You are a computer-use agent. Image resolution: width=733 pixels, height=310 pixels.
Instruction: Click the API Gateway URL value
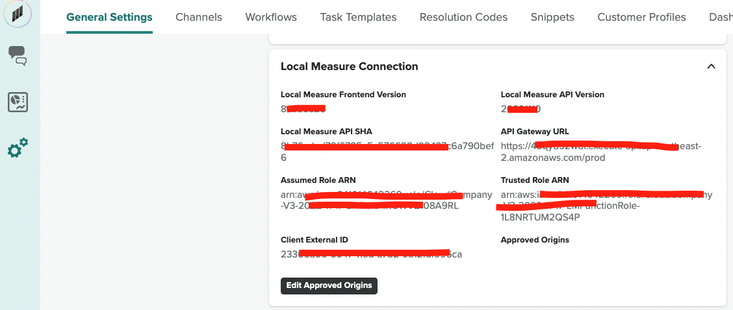click(x=601, y=152)
